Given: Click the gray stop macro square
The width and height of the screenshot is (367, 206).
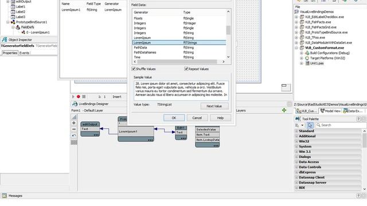Looking at the screenshot, I should (84, 97).
